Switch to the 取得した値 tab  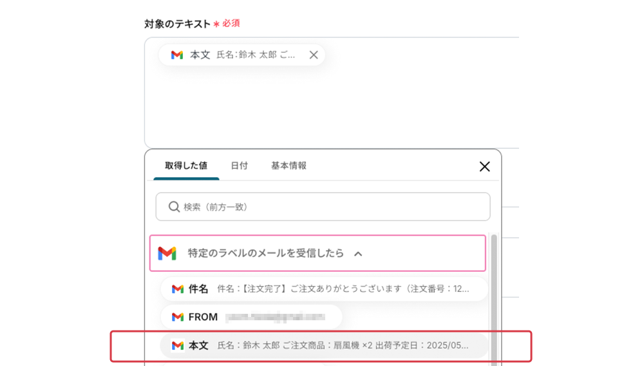click(186, 166)
